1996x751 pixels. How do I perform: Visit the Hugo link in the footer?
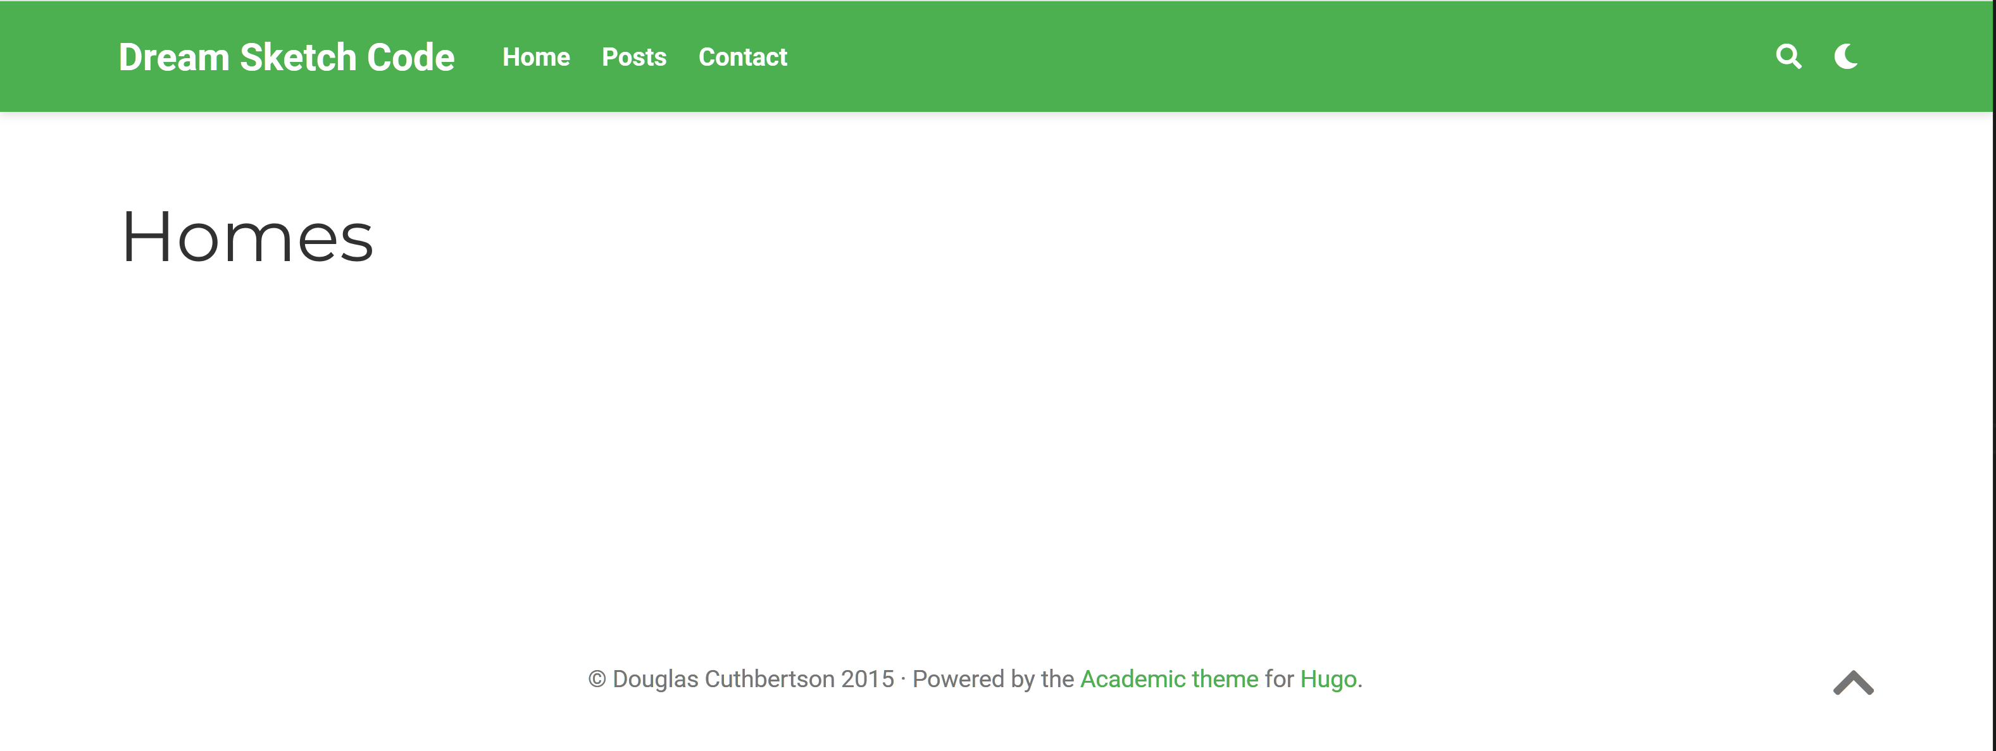(x=1328, y=679)
